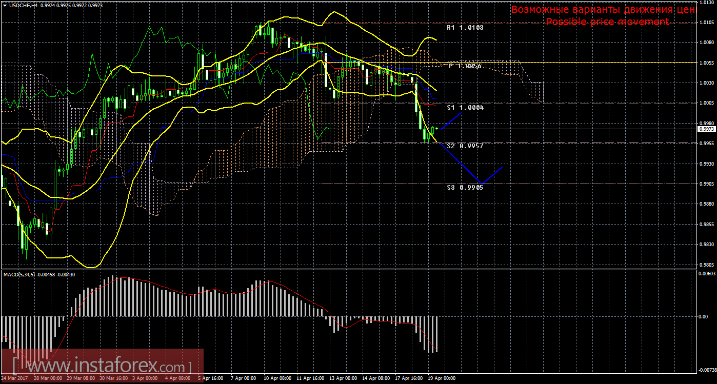Click the R1 1.0103 resistance label
The height and width of the screenshot is (384, 717).
tap(465, 28)
